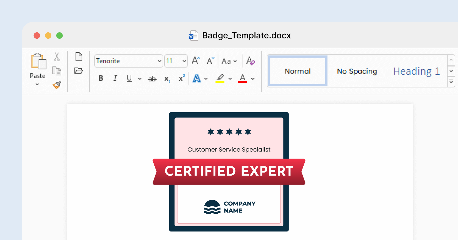Viewport: 458px width, 240px height.
Task: Toggle strikethrough formatting
Action: tap(152, 79)
